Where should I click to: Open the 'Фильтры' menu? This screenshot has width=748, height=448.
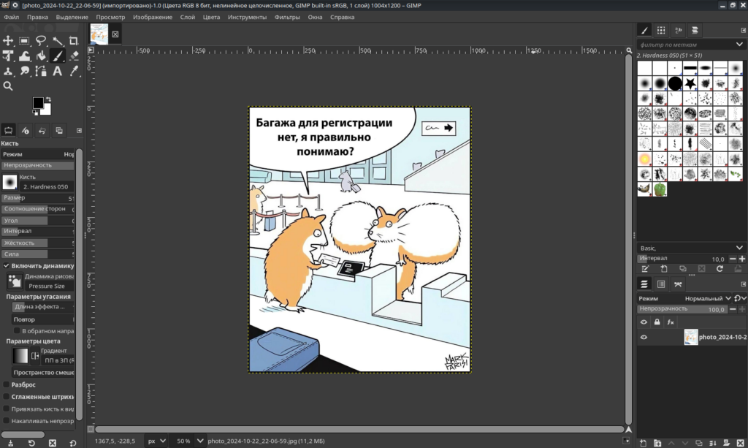pos(287,17)
